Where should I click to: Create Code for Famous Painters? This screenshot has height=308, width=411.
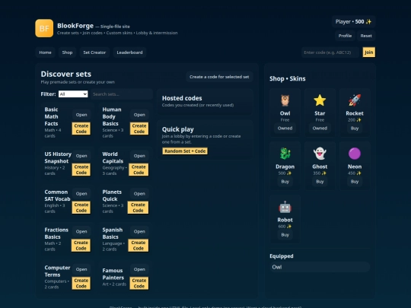pyautogui.click(x=139, y=283)
